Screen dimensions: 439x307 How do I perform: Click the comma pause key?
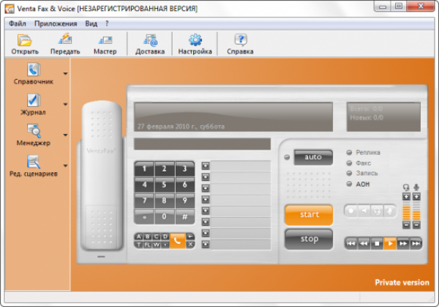pyautogui.click(x=165, y=245)
